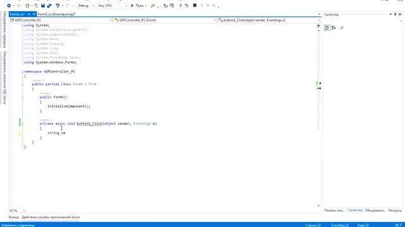The image size is (405, 227).
Task: Switch to Form1.cs [Конструктор] tab
Action: 56,14
